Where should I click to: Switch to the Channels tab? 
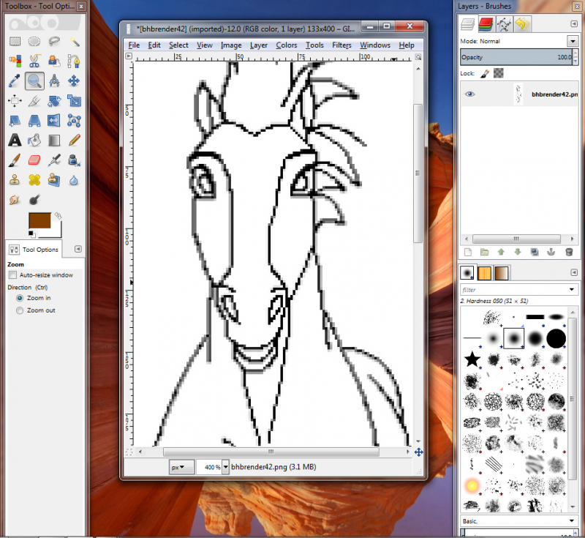486,24
